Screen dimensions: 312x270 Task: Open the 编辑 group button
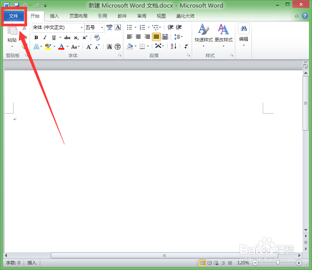pyautogui.click(x=244, y=35)
